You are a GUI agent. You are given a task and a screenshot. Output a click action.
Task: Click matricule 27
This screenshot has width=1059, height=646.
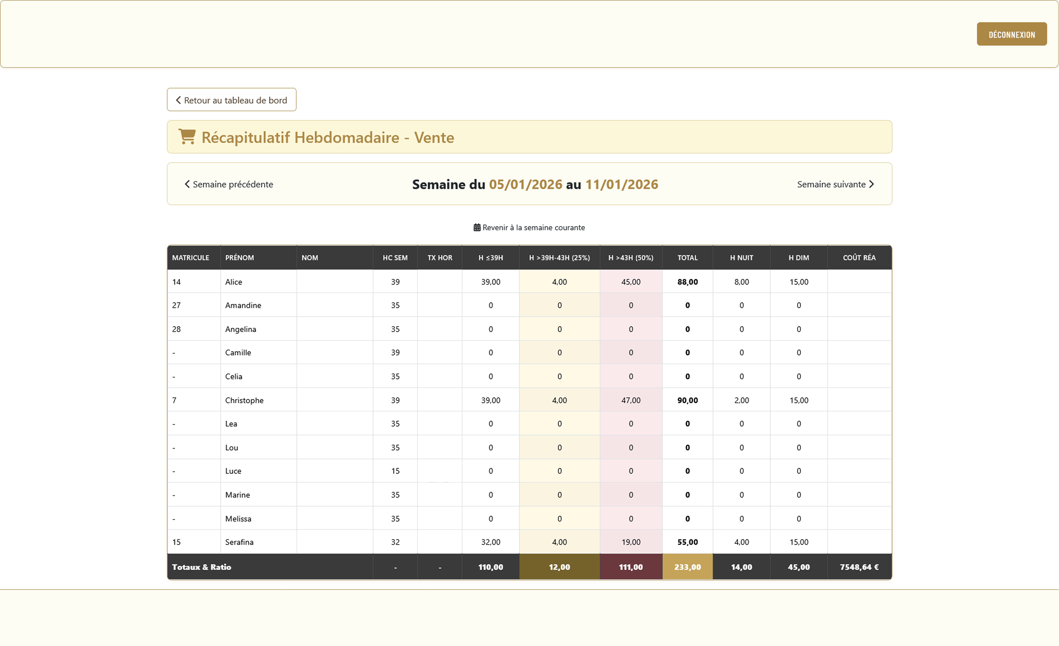point(176,305)
